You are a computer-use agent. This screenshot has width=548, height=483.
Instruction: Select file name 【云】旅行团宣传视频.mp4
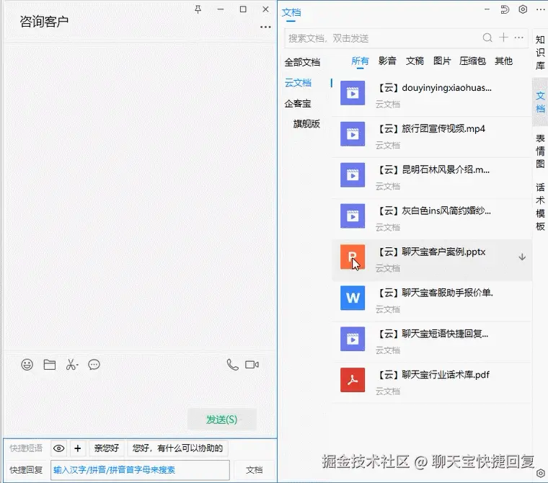click(x=433, y=128)
